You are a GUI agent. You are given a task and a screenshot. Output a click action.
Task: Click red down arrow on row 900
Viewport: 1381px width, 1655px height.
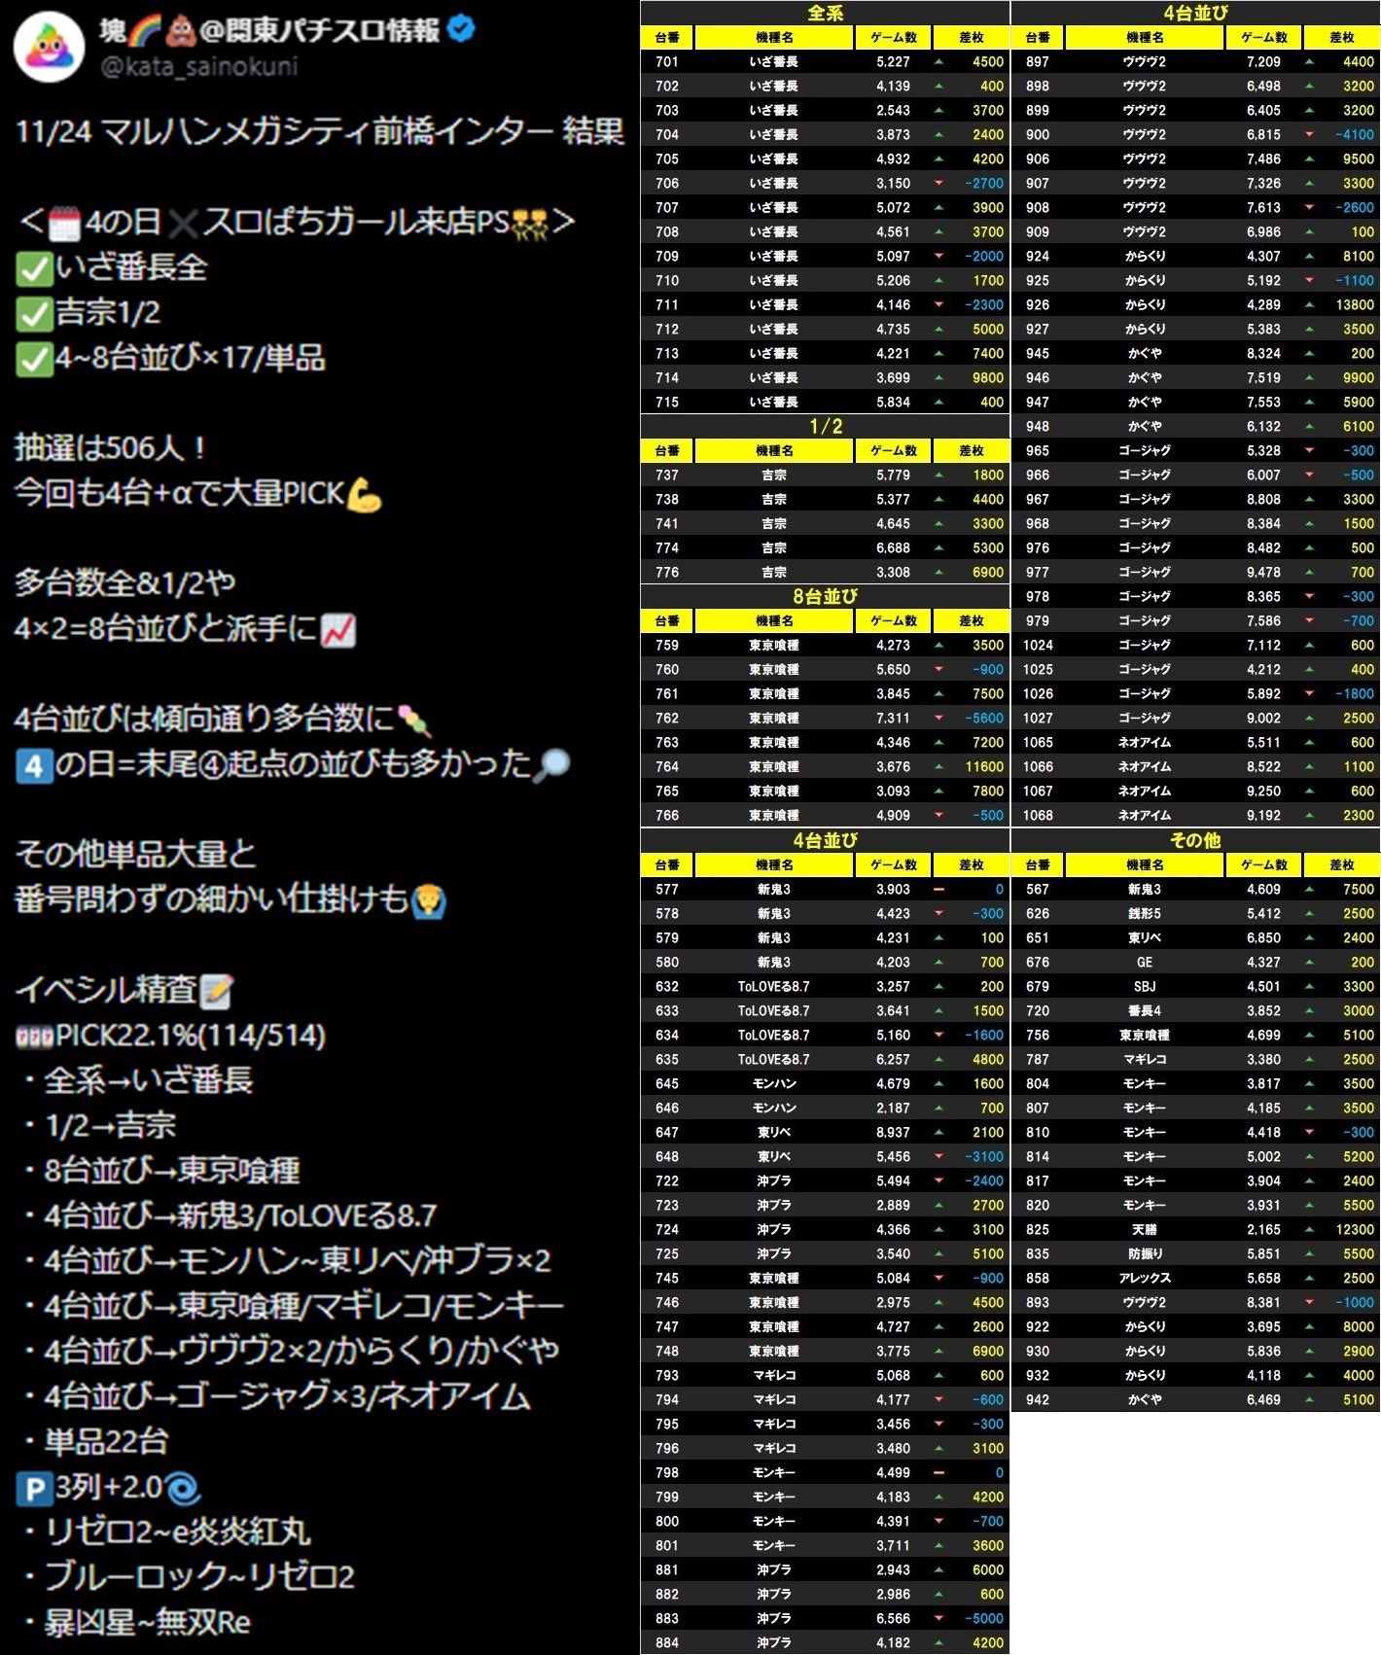[x=1309, y=134]
